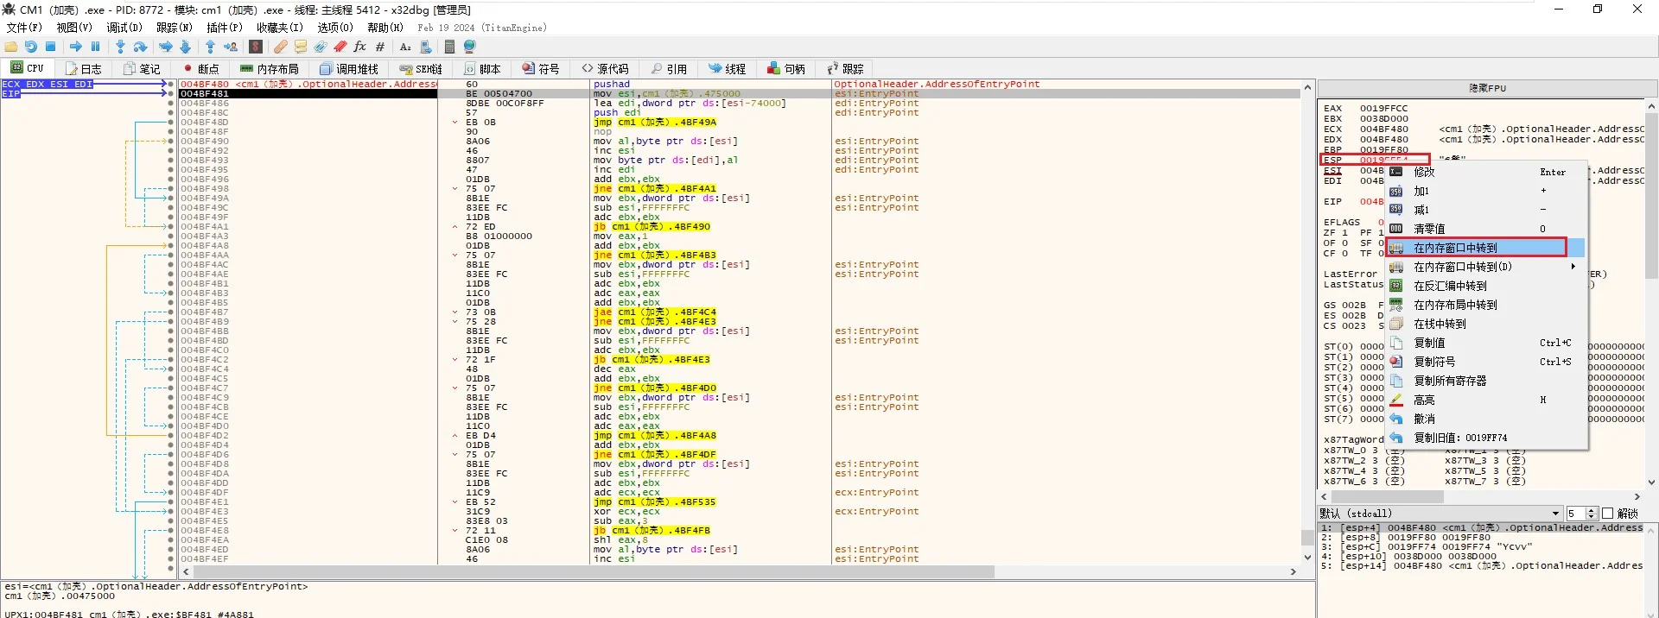Choose 在栈中转到 from the context menu
Viewport: 1659px width, 618px height.
1486,324
